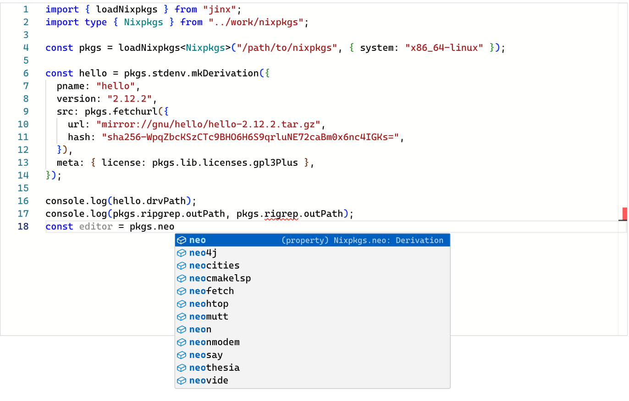Click the cube icon next to neonmodem

coord(182,343)
